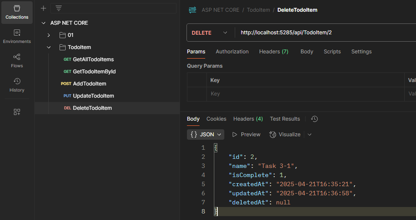The width and height of the screenshot is (416, 220).
Task: Open the History sidebar panel
Action: click(x=17, y=85)
